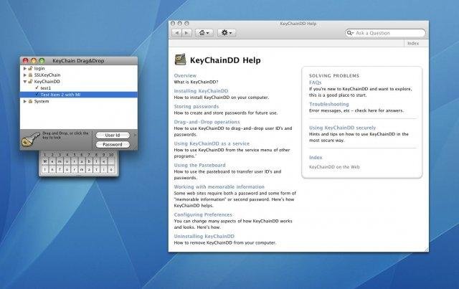Click the Password button

click(113, 144)
